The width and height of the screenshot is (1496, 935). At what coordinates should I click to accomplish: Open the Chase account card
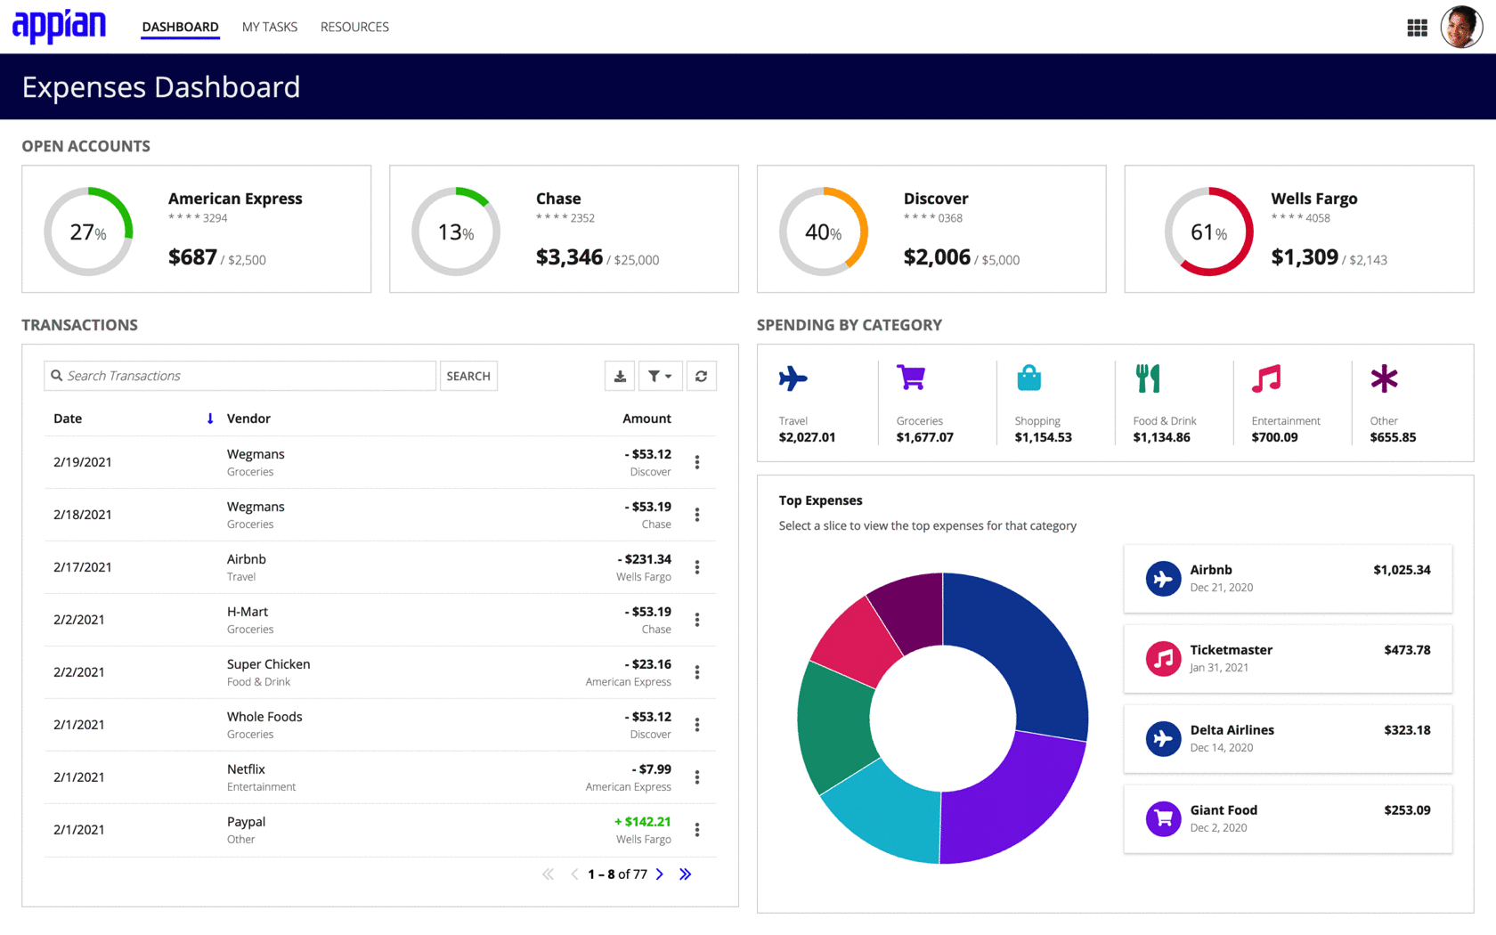[564, 229]
